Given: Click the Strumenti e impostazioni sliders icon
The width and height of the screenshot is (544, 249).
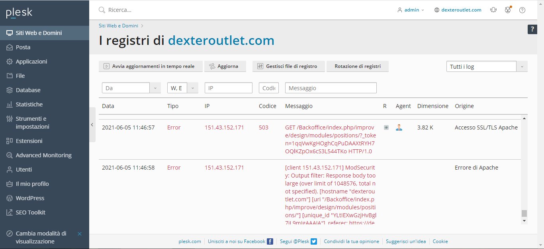Looking at the screenshot, I should [10, 119].
